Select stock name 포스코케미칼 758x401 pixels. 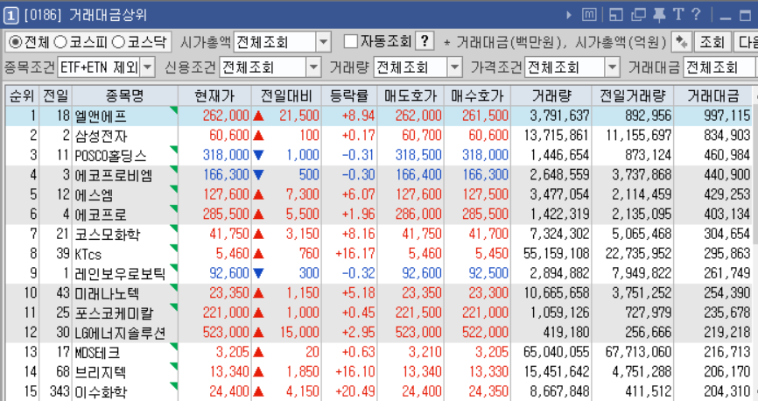tap(114, 313)
